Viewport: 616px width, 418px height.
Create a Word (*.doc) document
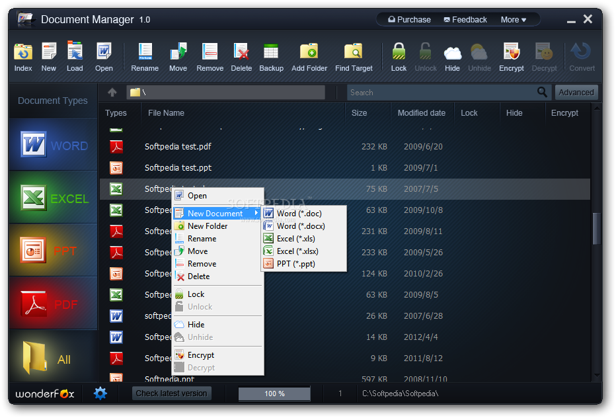tap(303, 213)
